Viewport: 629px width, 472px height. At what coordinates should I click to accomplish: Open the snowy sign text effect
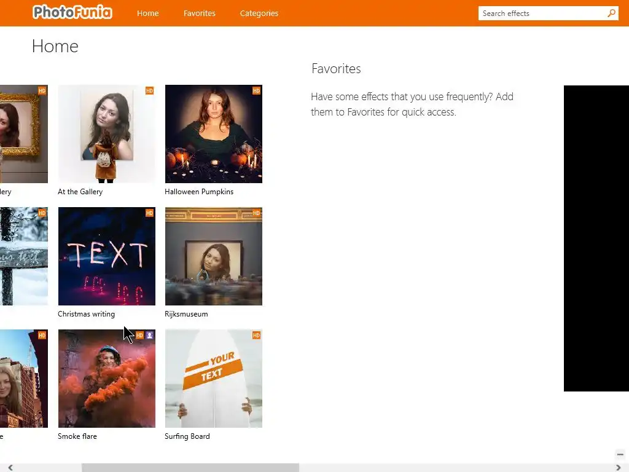point(24,256)
